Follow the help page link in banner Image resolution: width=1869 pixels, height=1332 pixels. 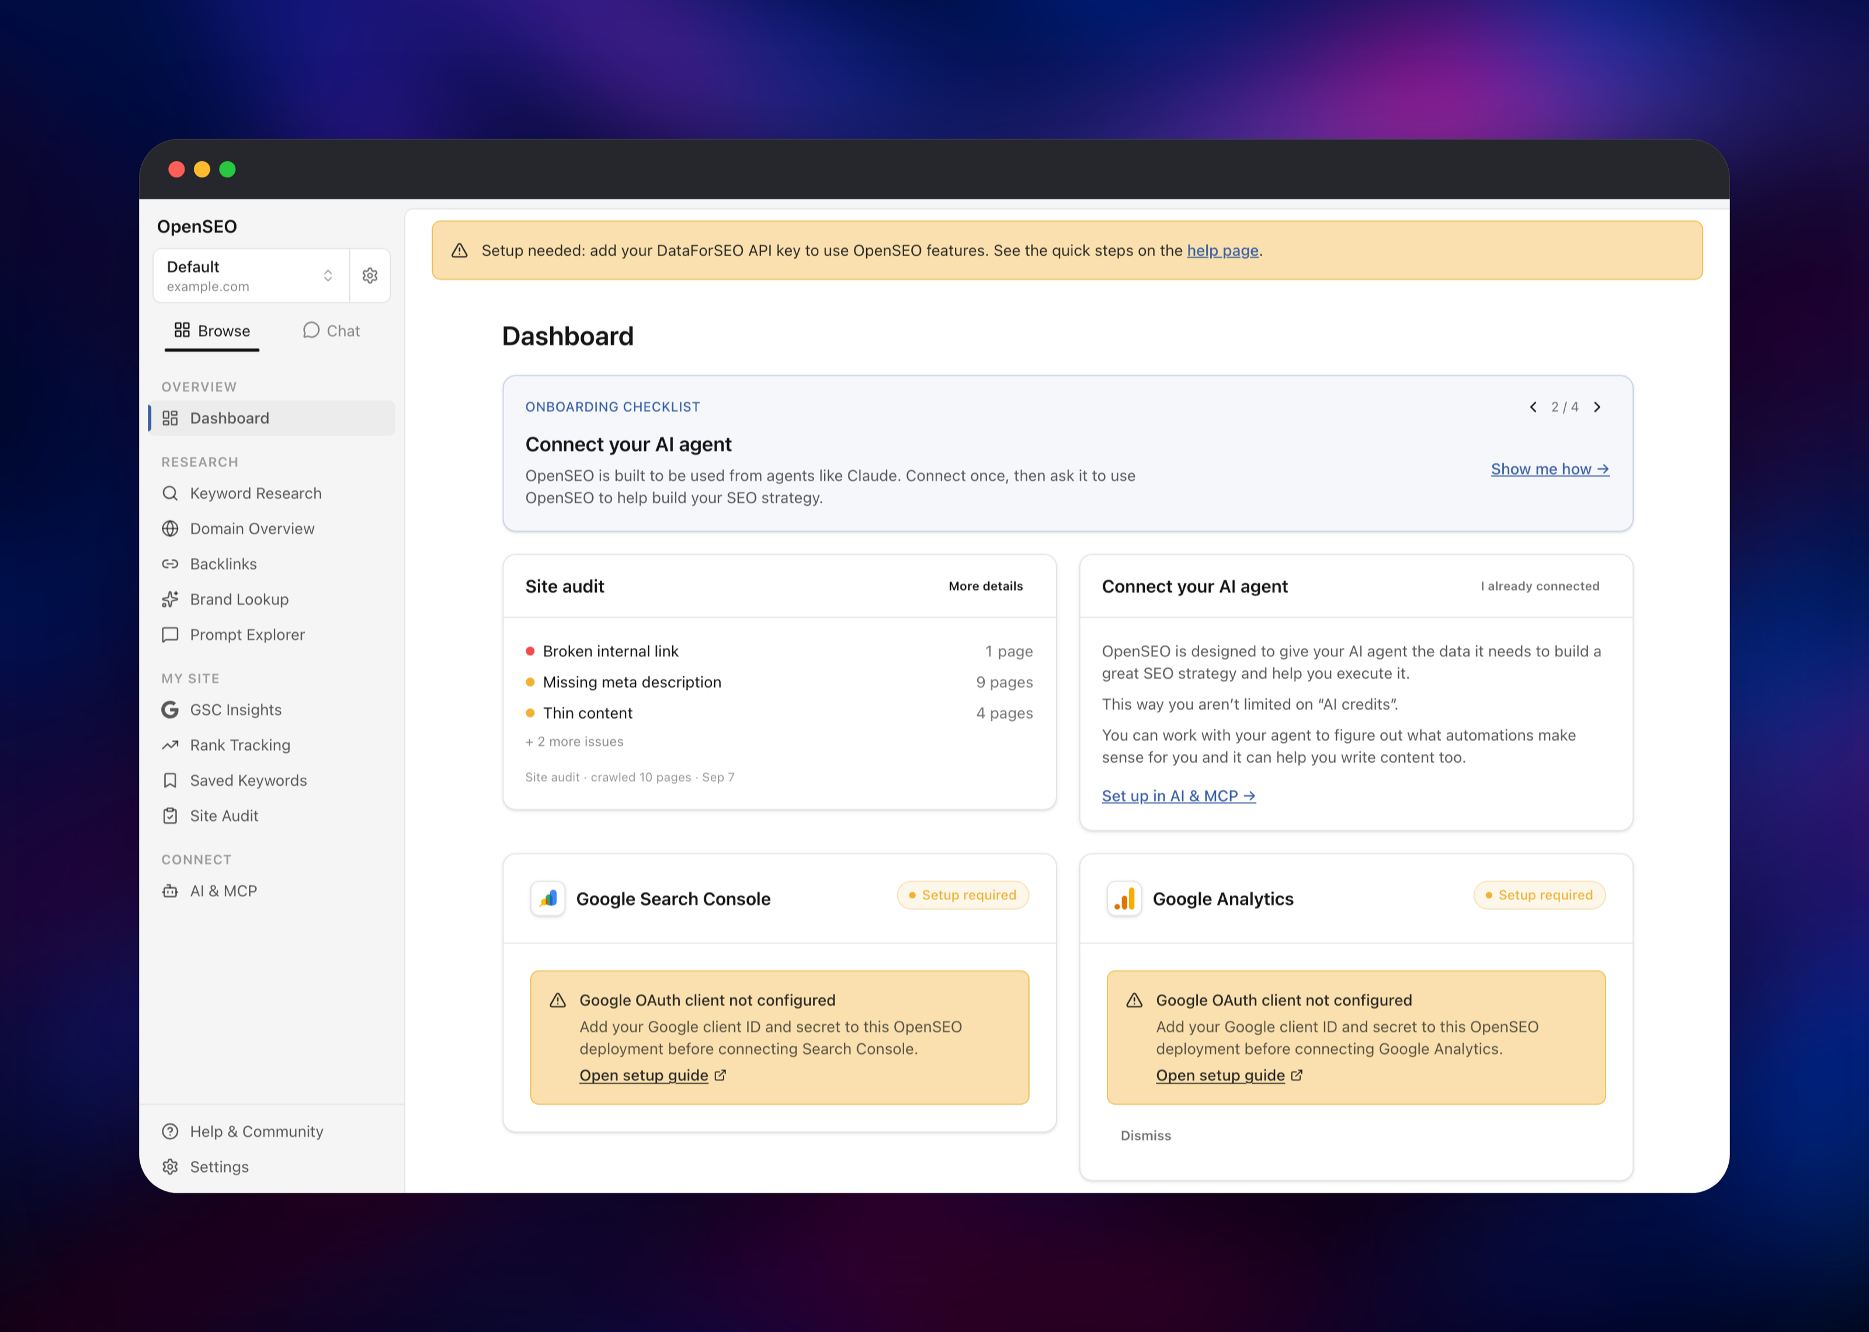(1222, 250)
